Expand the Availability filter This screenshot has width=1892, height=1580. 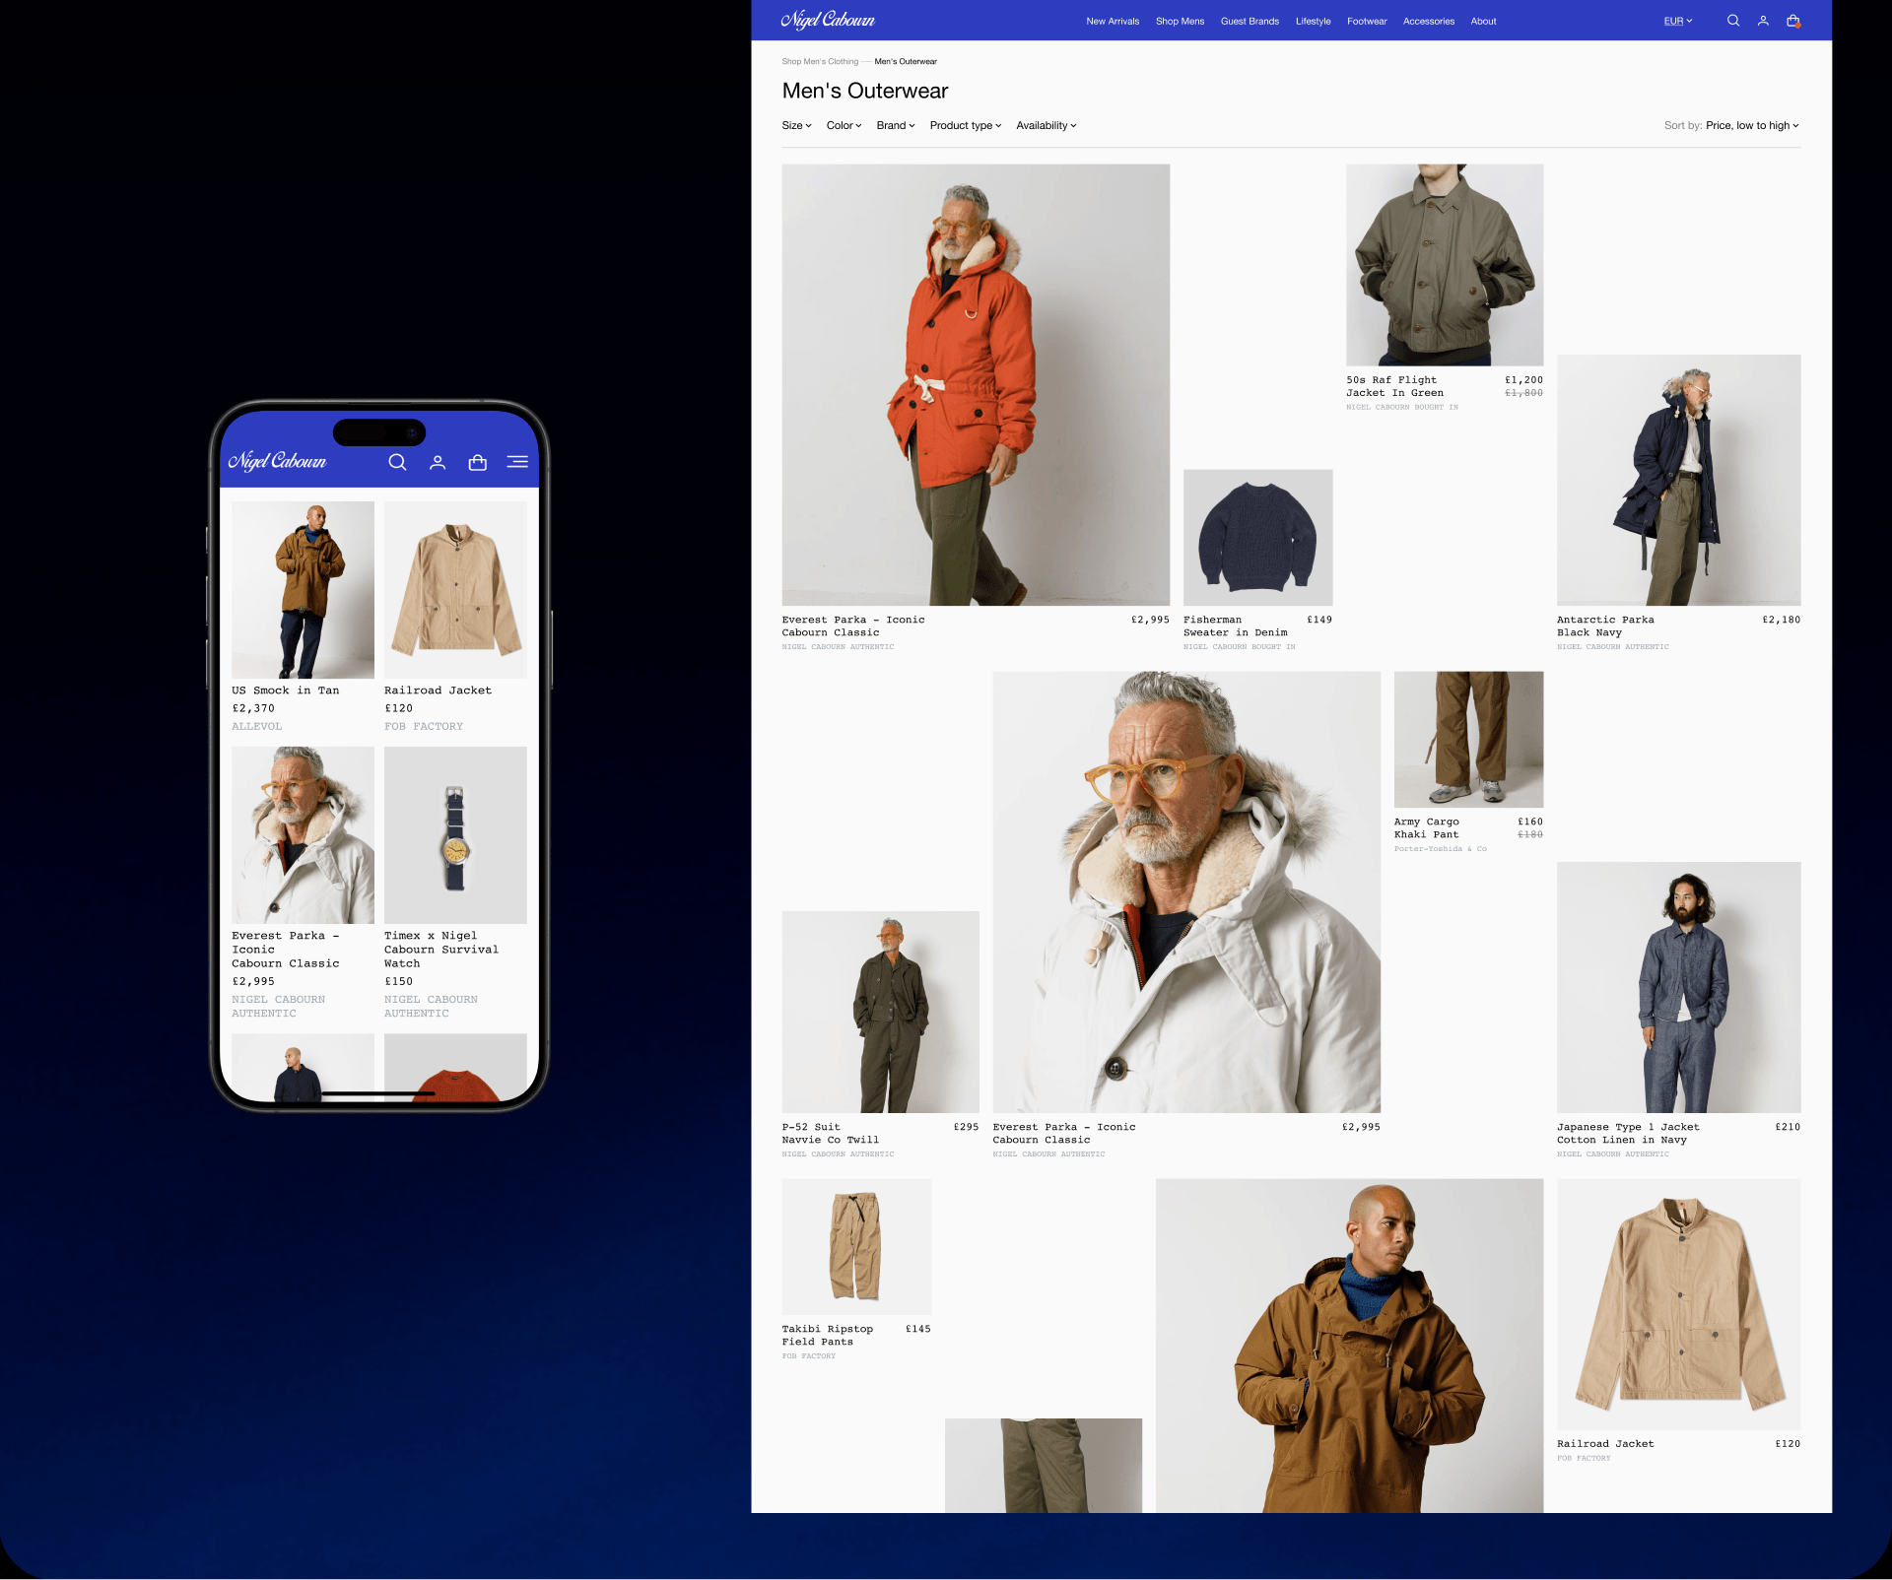coord(1046,125)
